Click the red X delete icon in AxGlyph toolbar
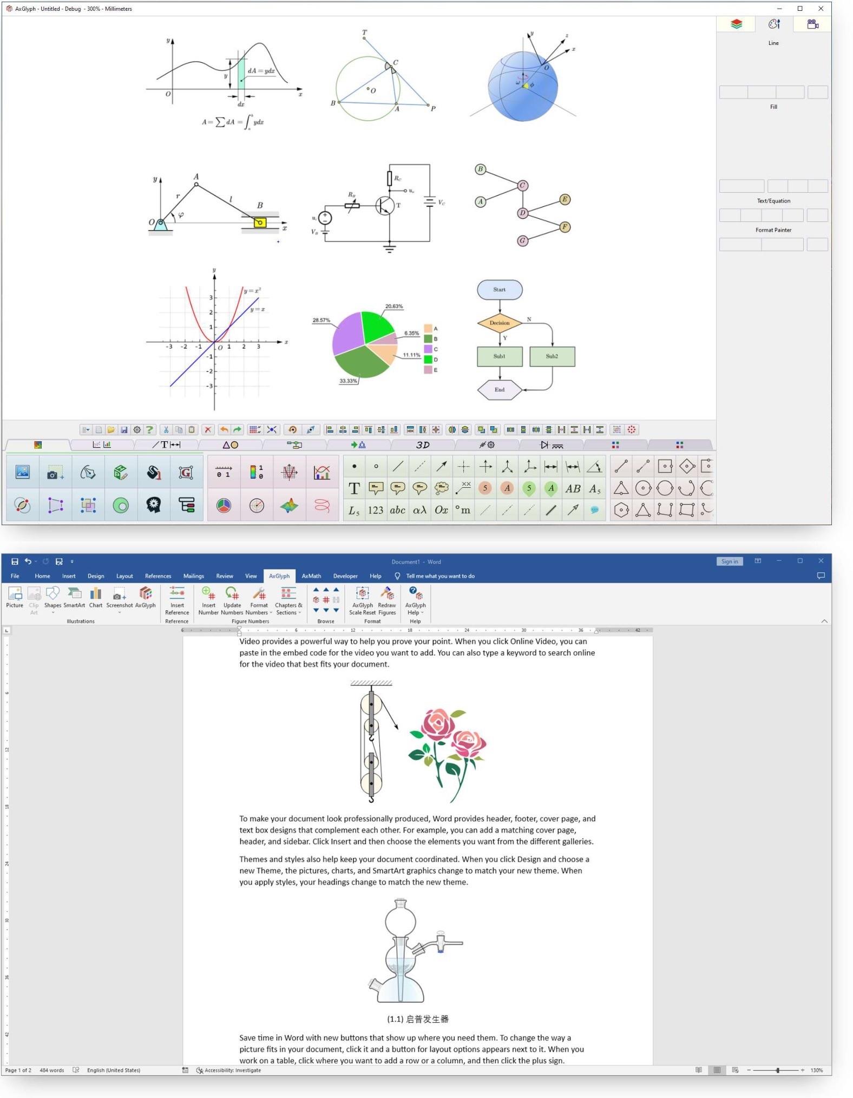This screenshot has width=853, height=1098. (x=208, y=429)
